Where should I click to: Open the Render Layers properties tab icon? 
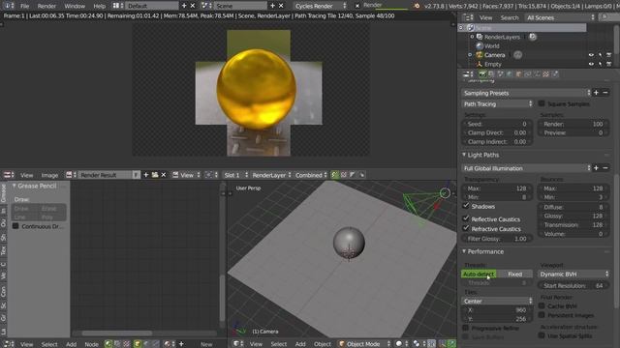click(x=491, y=74)
